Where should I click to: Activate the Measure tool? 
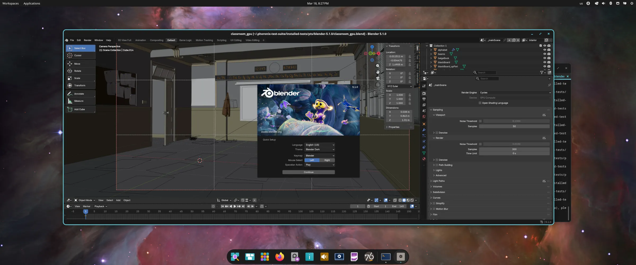click(x=79, y=101)
